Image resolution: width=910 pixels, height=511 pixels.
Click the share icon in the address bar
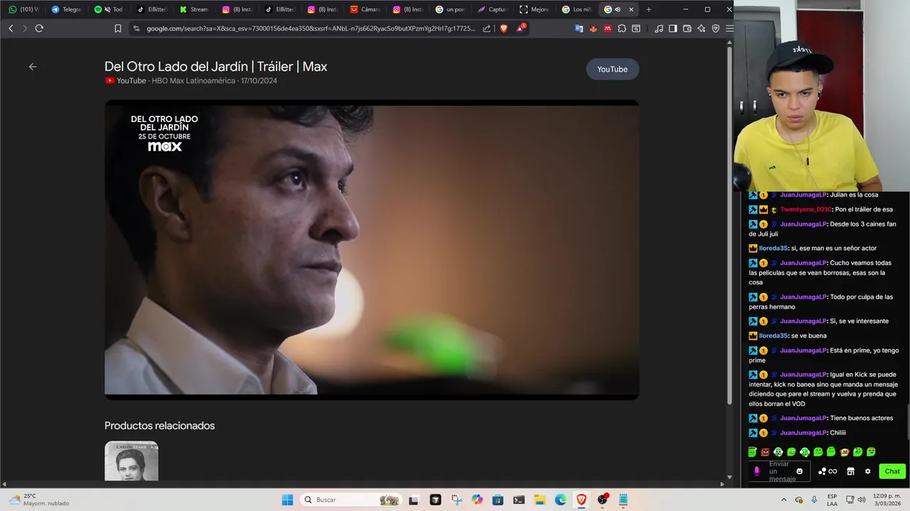tap(486, 28)
